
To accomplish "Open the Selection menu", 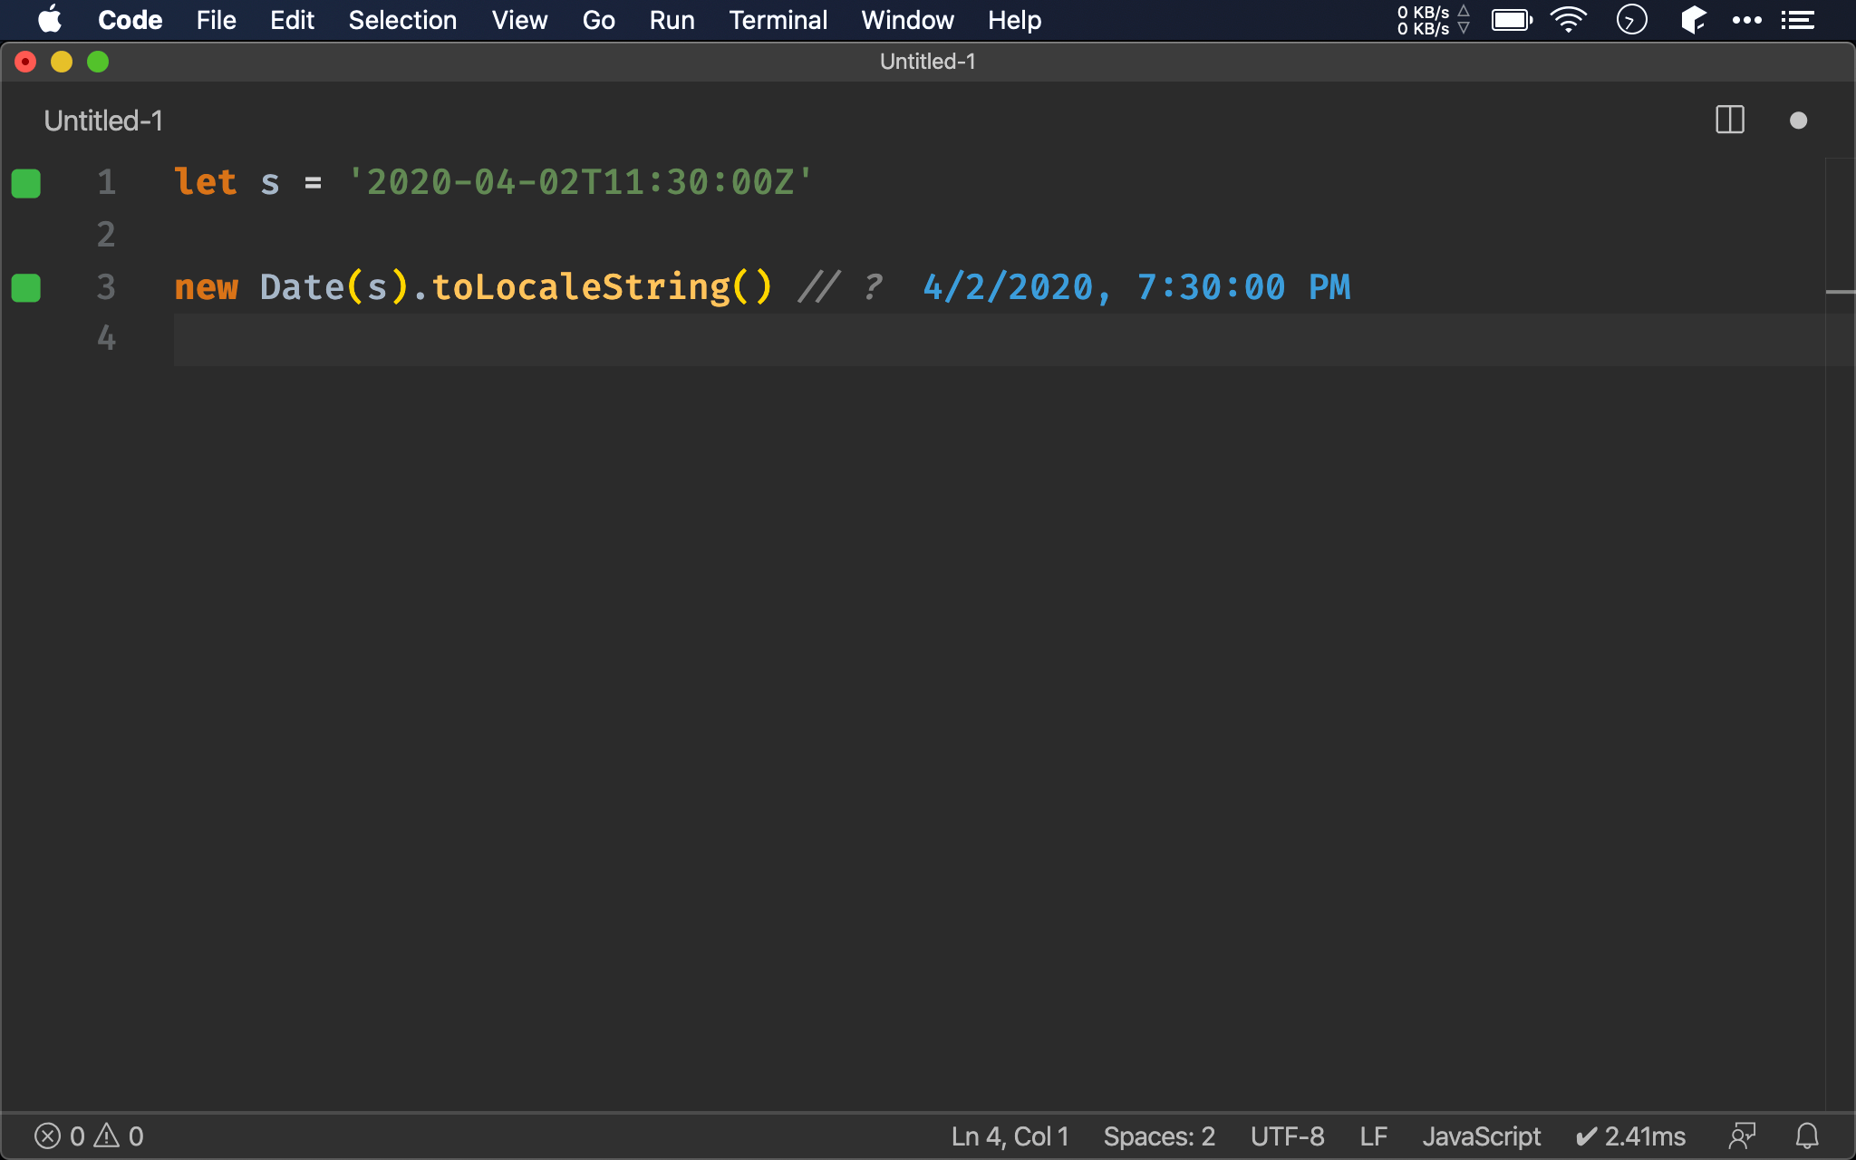I will pos(402,20).
